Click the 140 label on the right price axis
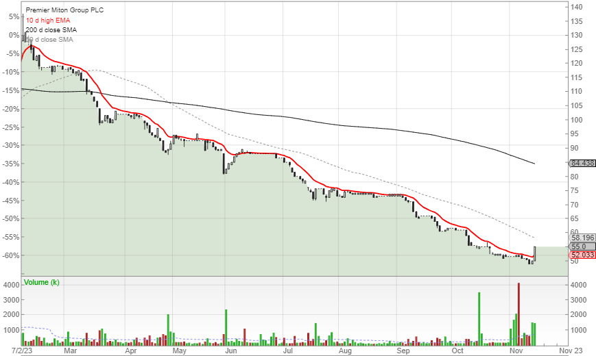 coord(576,7)
